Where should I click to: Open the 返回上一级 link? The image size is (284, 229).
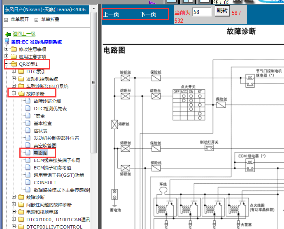(24, 34)
